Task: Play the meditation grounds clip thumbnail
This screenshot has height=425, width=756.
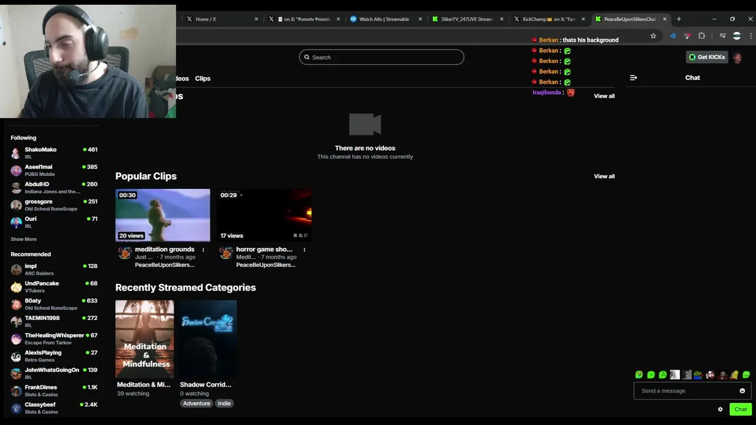Action: pyautogui.click(x=162, y=215)
